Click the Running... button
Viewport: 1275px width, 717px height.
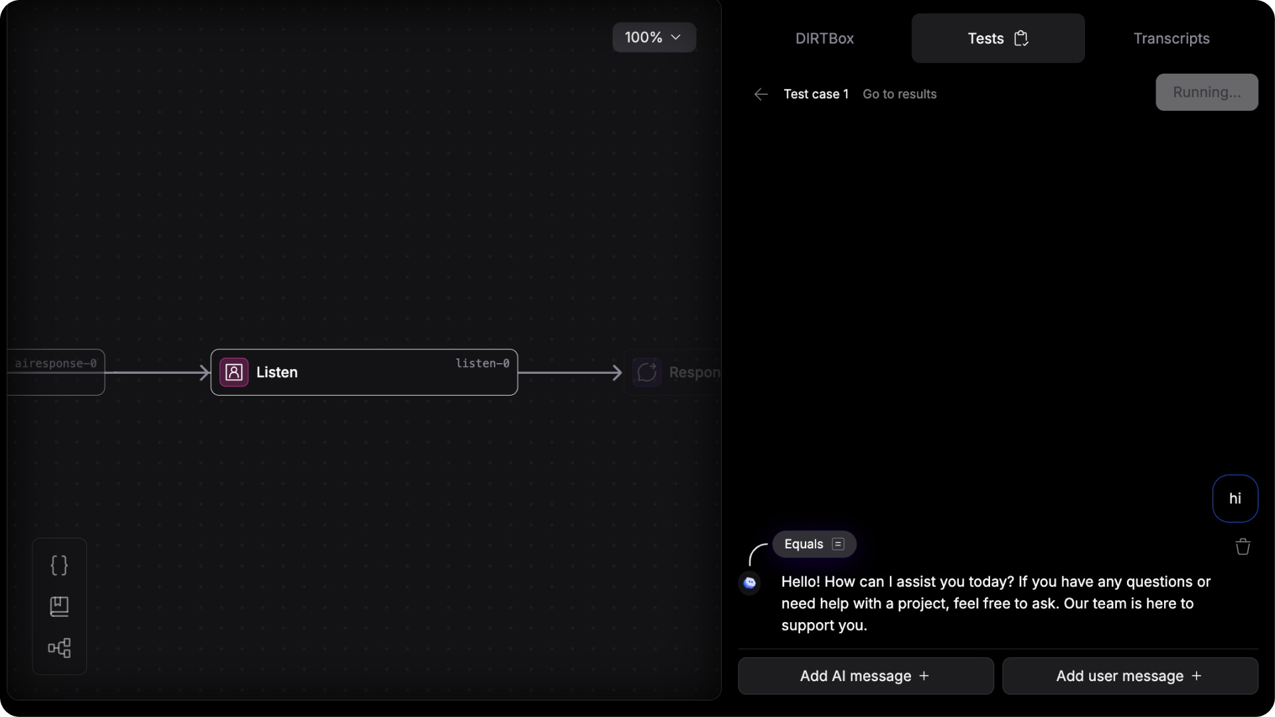point(1207,92)
